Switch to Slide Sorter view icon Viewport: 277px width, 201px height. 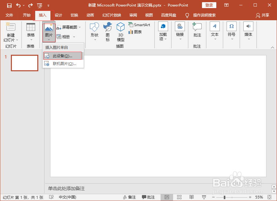[x=179, y=197]
